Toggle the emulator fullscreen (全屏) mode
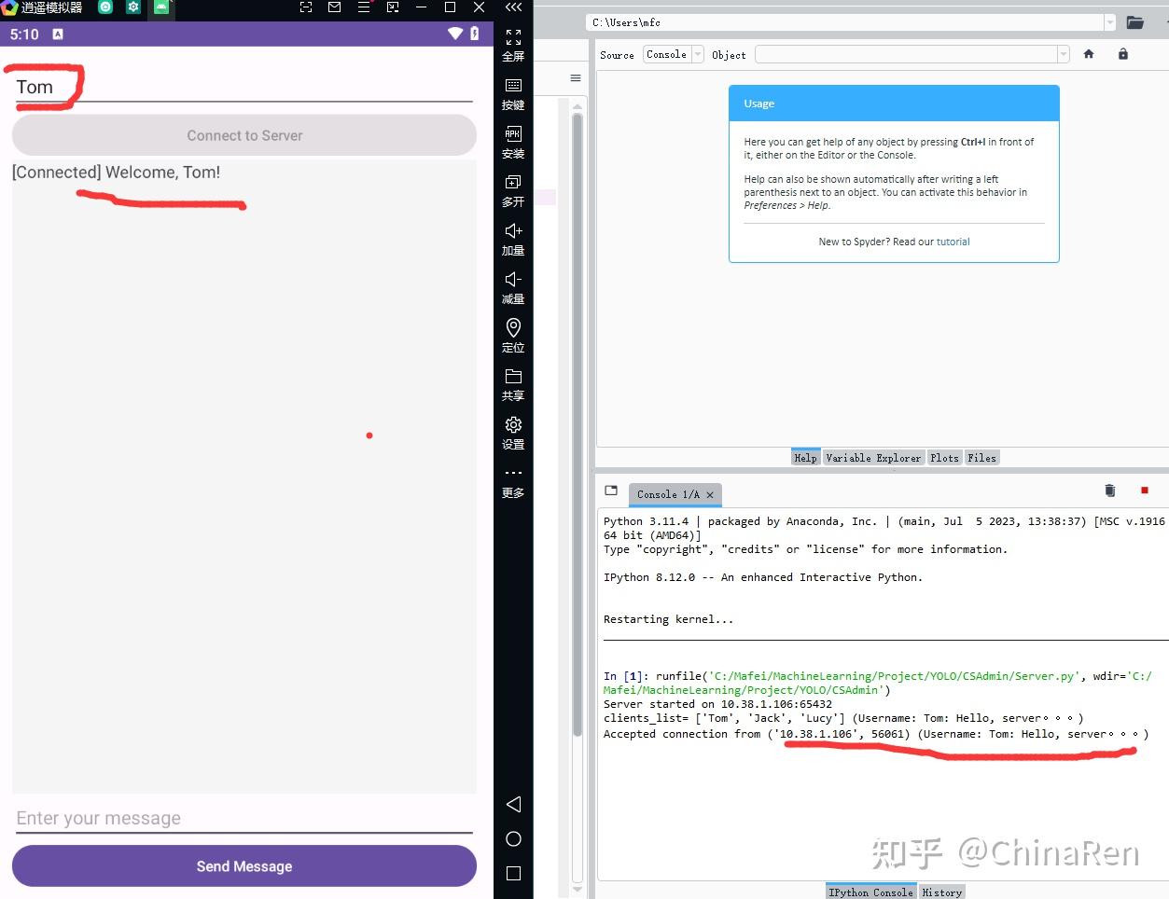 (x=512, y=44)
